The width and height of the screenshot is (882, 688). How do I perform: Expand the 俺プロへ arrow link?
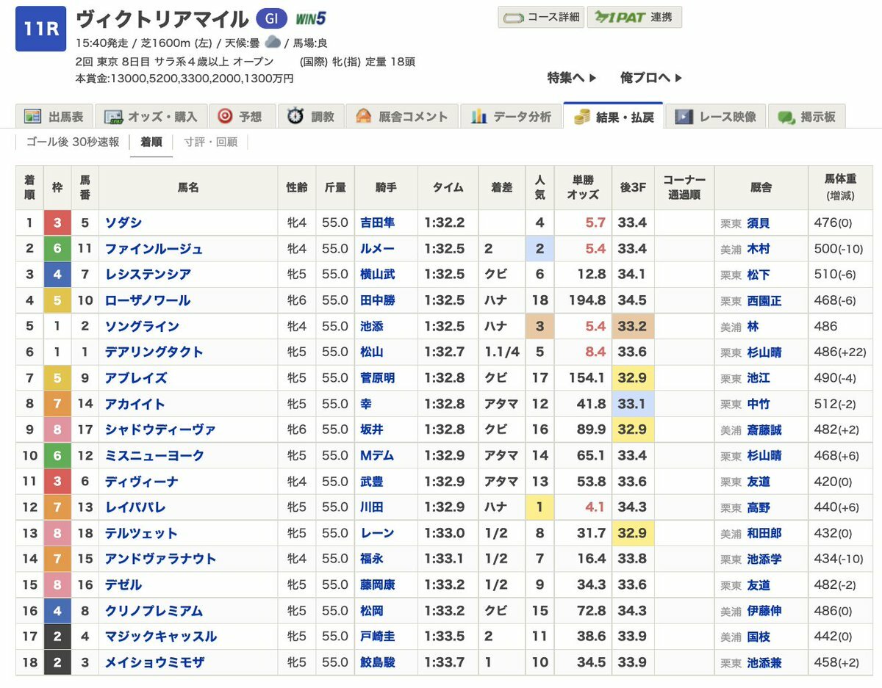coord(651,77)
